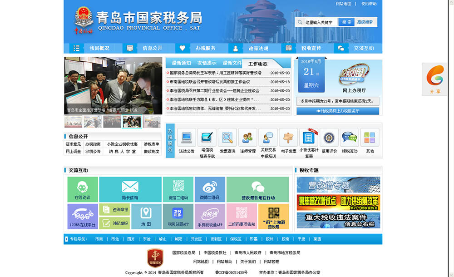This screenshot has width=454, height=277.
Task: Switch to the 最新通知 tab
Action: (x=181, y=63)
